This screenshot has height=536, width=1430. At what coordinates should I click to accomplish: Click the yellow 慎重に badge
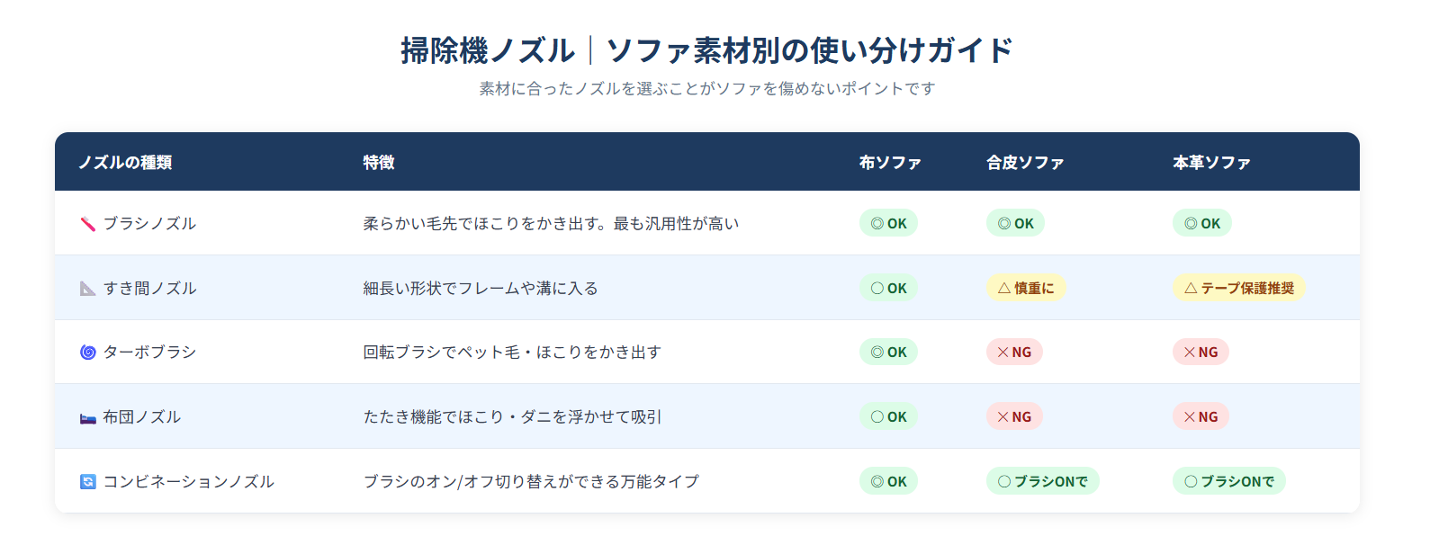(x=1026, y=288)
